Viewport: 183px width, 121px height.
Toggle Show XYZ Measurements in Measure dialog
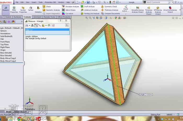click(x=36, y=26)
